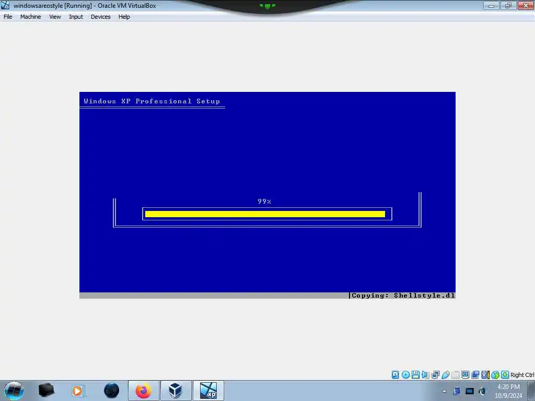The width and height of the screenshot is (535, 401).
Task: Open the Windows Start orb
Action: (14, 391)
